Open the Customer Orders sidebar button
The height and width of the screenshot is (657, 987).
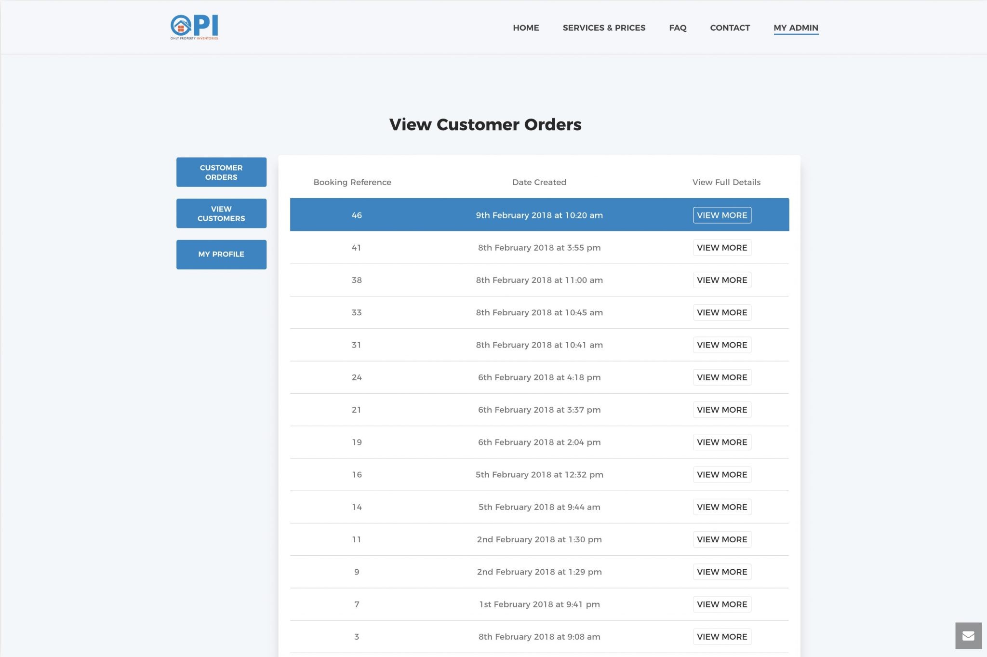(x=221, y=172)
